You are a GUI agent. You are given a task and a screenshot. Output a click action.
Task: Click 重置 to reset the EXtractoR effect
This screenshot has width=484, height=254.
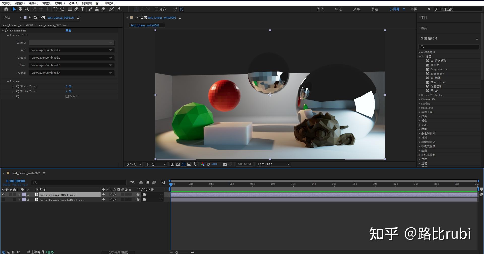click(x=68, y=30)
